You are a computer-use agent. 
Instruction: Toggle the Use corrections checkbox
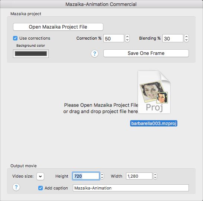point(15,38)
